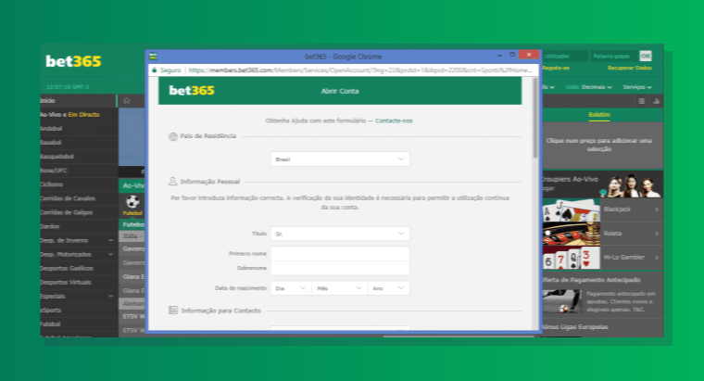The image size is (704, 381).
Task: Open the Odds Decimais dropdown
Action: coord(589,87)
